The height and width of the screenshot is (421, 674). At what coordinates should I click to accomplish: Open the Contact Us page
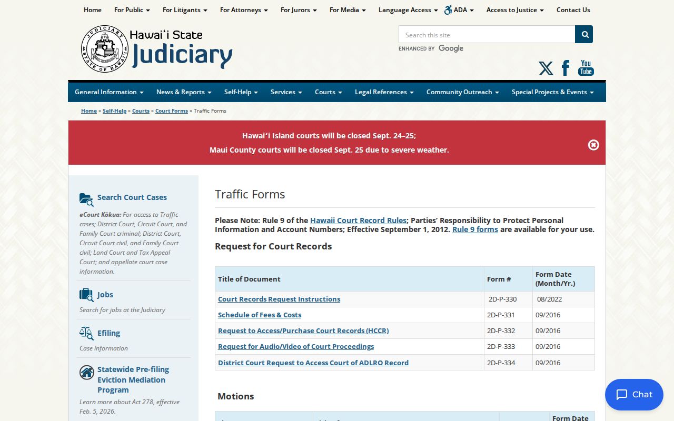pos(573,10)
